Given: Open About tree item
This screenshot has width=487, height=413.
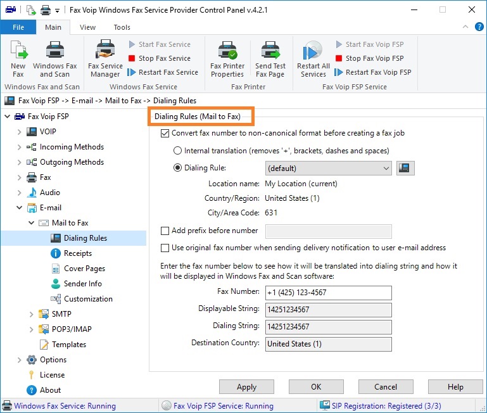Looking at the screenshot, I should click(50, 390).
